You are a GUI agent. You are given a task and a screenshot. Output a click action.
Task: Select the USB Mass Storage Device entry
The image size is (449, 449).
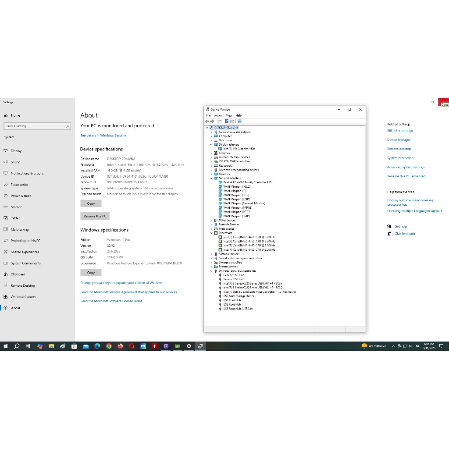pyautogui.click(x=239, y=296)
